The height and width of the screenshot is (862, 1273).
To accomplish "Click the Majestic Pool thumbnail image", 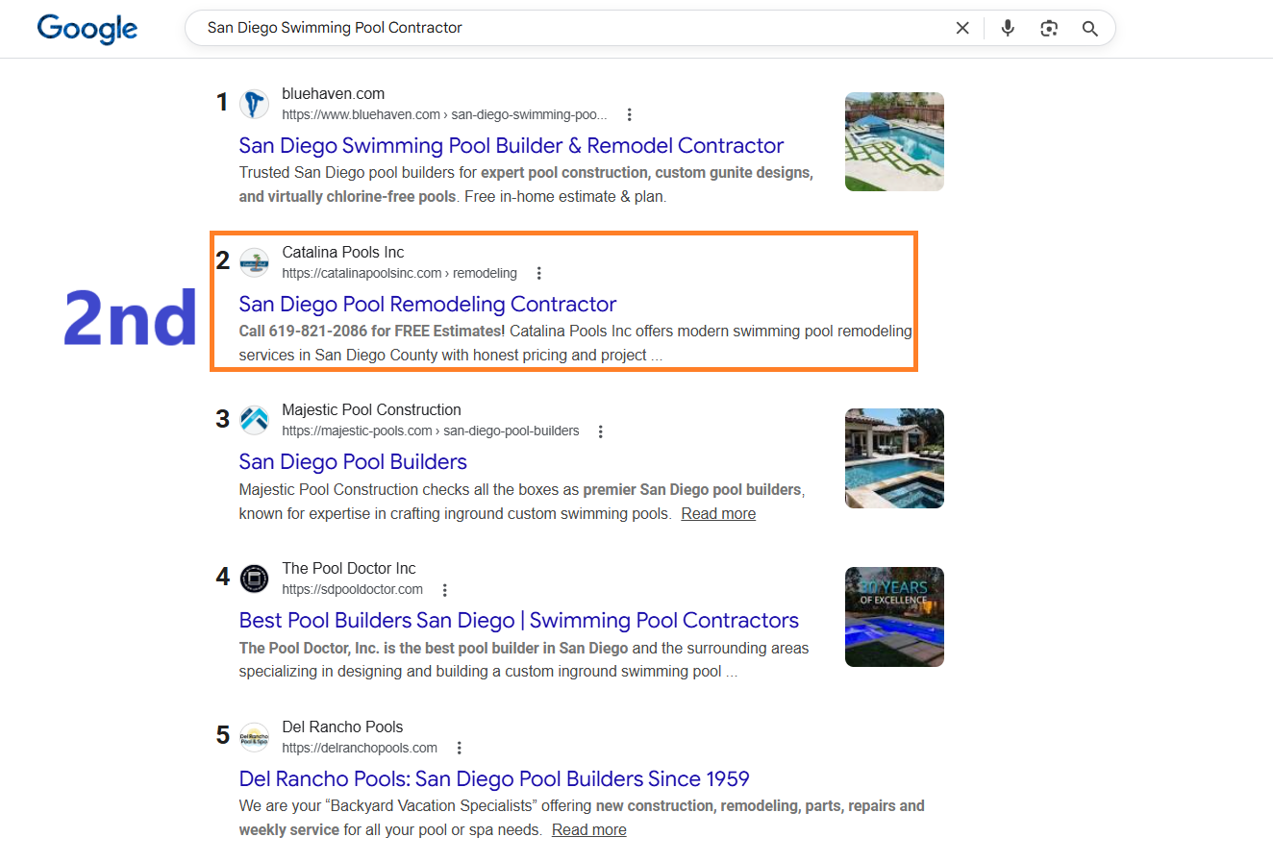I will 894,458.
